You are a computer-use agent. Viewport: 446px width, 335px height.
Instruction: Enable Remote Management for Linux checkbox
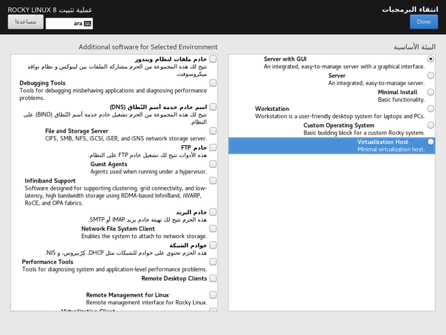click(213, 295)
